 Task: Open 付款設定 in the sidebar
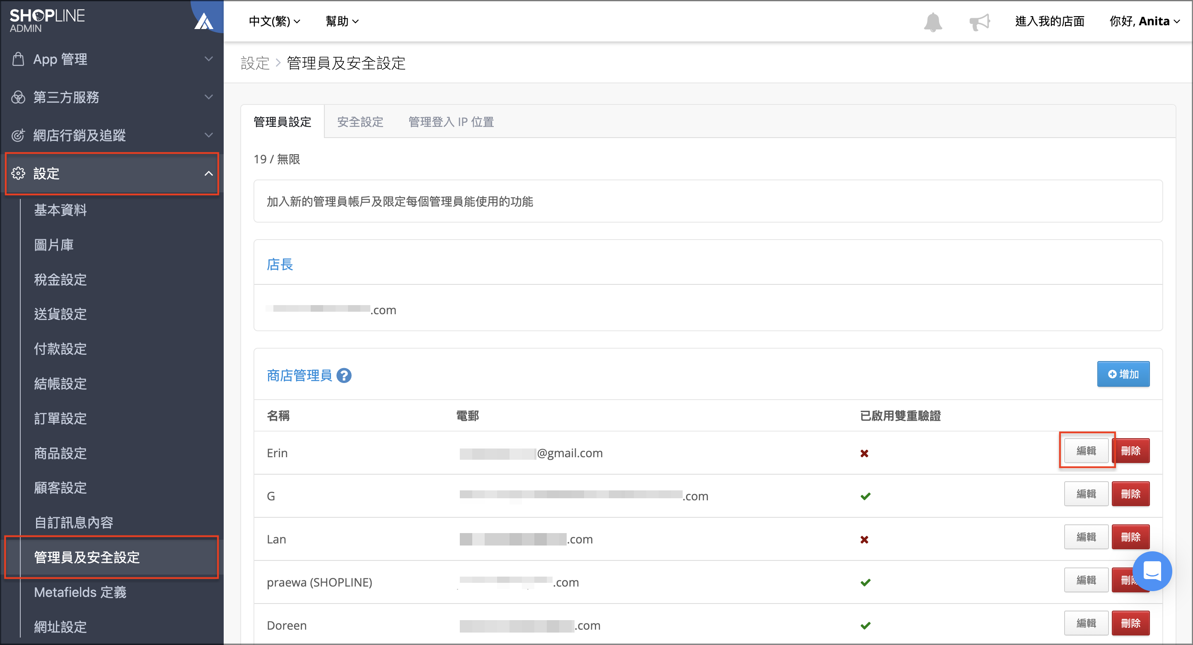tap(60, 349)
